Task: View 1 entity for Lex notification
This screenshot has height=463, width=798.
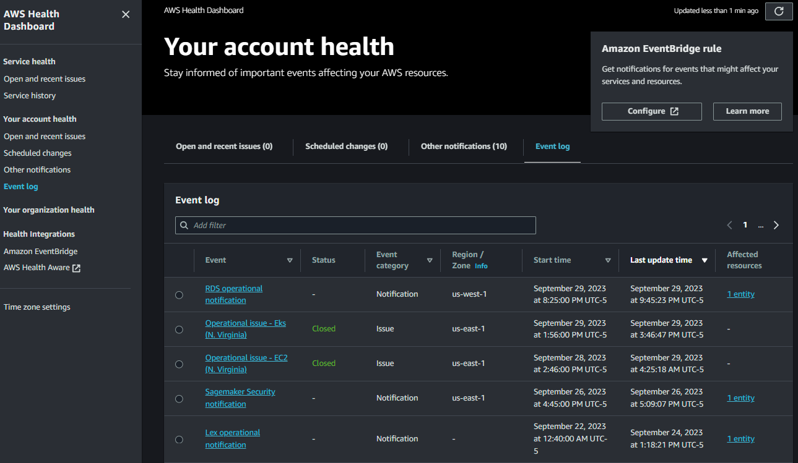Action: (x=741, y=439)
